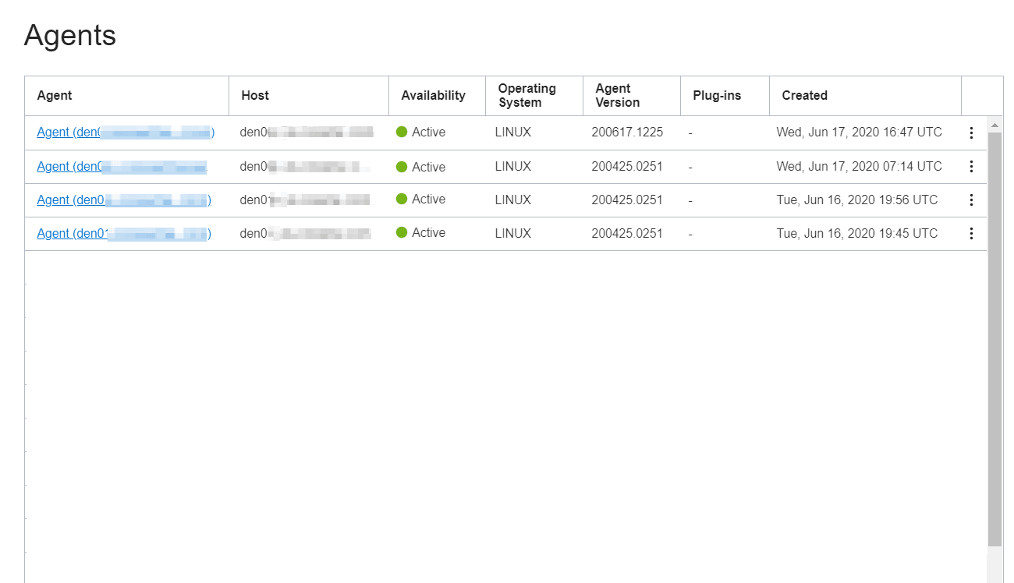Open the actions kebab menu for the first agent
This screenshot has height=583, width=1014.
point(971,132)
